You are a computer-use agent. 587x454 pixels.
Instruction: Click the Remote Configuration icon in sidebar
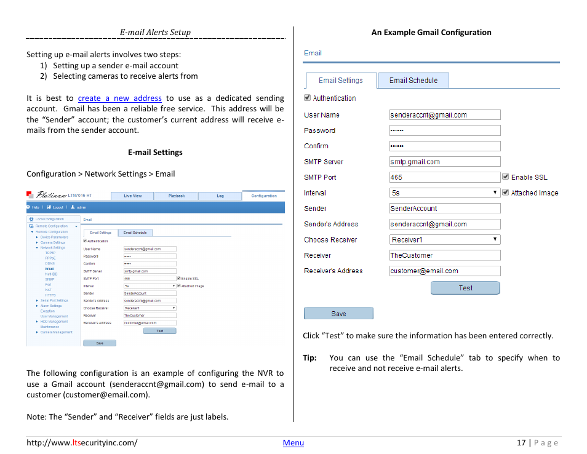31,226
